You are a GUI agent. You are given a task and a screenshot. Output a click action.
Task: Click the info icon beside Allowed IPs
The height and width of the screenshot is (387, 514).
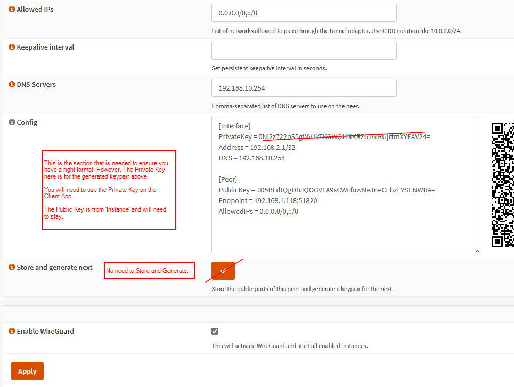click(12, 10)
